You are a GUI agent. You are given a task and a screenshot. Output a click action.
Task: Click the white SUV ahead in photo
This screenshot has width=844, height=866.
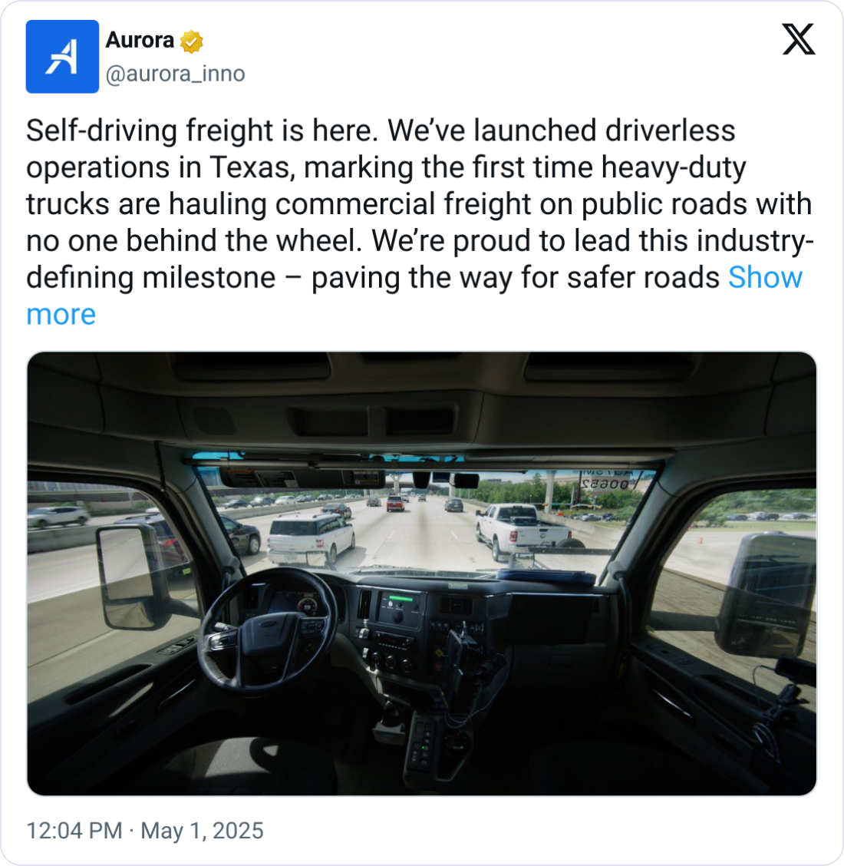(311, 540)
